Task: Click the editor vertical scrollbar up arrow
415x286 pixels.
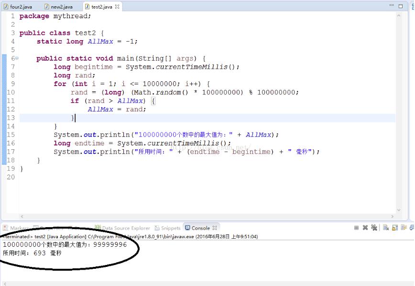Action: click(x=399, y=16)
